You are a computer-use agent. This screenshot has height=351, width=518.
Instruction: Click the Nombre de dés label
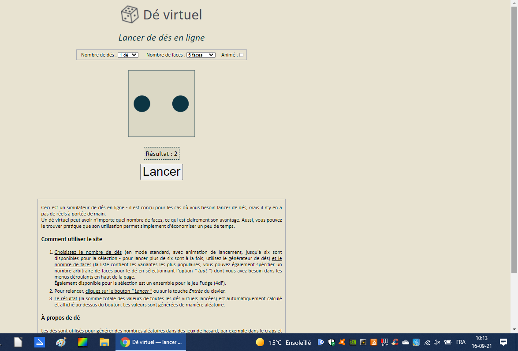[98, 55]
